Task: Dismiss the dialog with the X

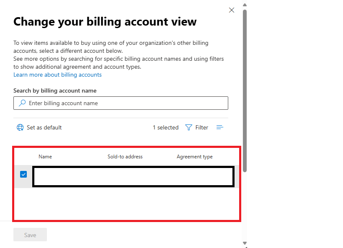Action: click(x=232, y=10)
